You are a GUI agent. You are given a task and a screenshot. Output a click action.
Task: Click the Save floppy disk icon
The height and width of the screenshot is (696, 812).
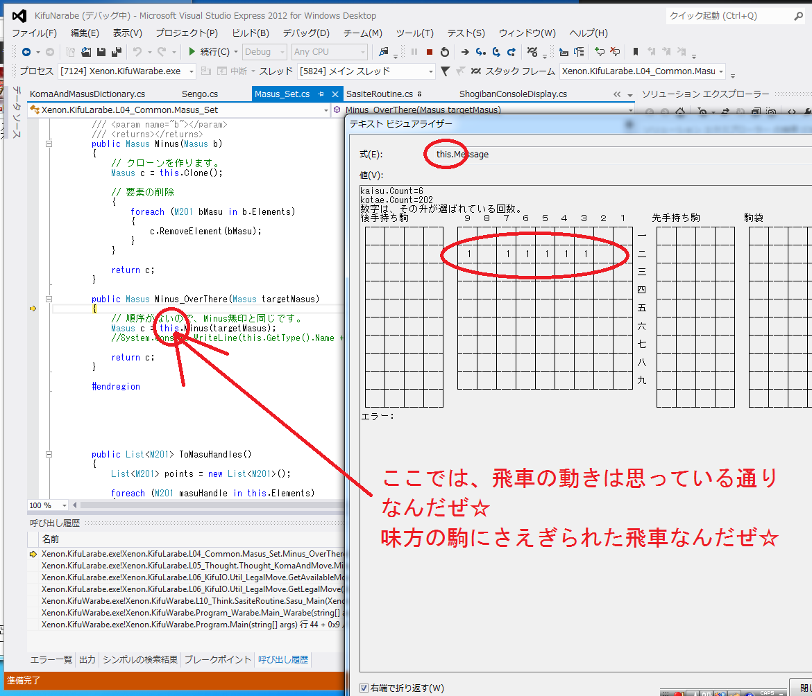[x=101, y=52]
